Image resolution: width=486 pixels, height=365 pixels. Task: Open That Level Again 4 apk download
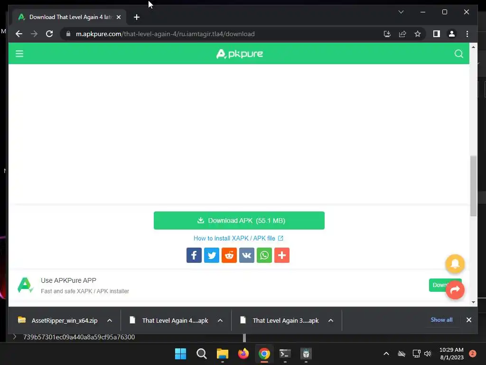point(169,320)
